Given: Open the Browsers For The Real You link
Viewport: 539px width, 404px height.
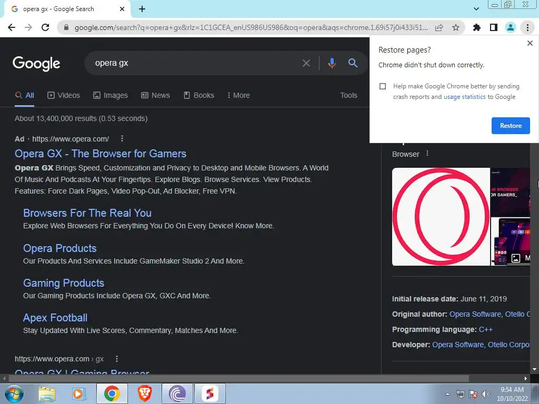Looking at the screenshot, I should (87, 213).
